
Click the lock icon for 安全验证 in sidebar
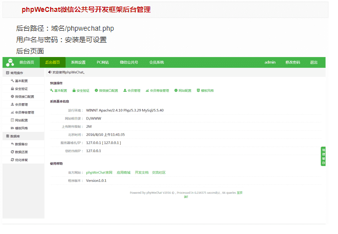[x=12, y=89]
